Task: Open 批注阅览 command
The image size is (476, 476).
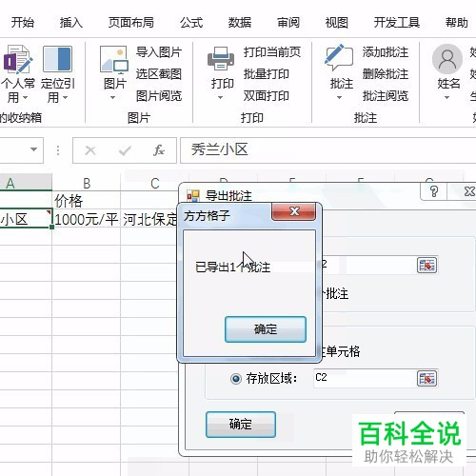Action: [386, 96]
